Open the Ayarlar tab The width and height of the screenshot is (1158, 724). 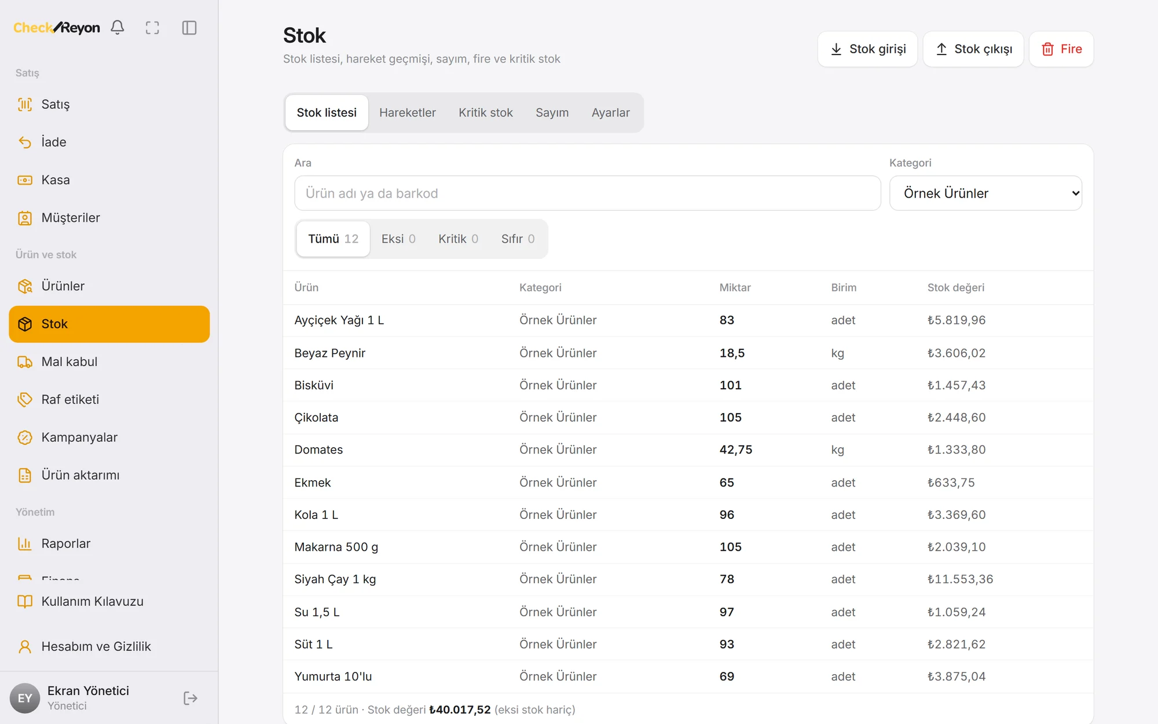click(610, 113)
